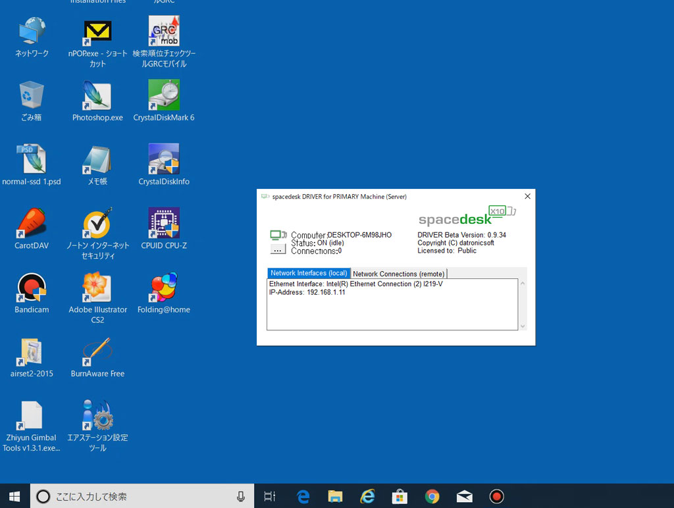Select the Folding@home desktop icon
674x508 pixels.
pos(164,288)
